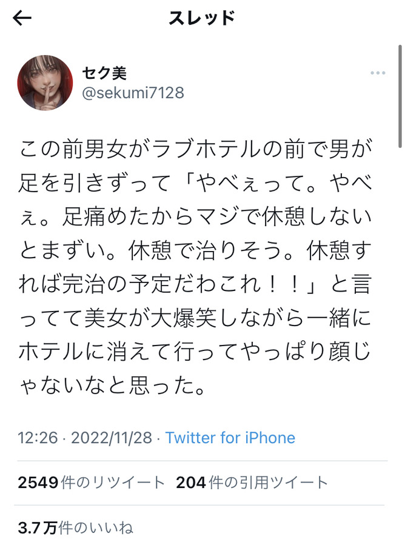
Task: Open the セク美 profile avatar
Action: (45, 83)
